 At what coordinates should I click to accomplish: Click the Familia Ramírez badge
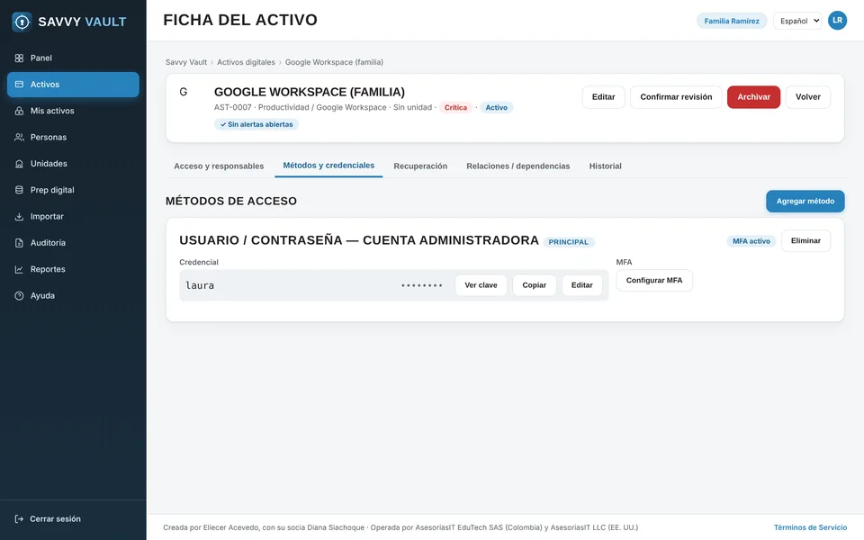(732, 21)
